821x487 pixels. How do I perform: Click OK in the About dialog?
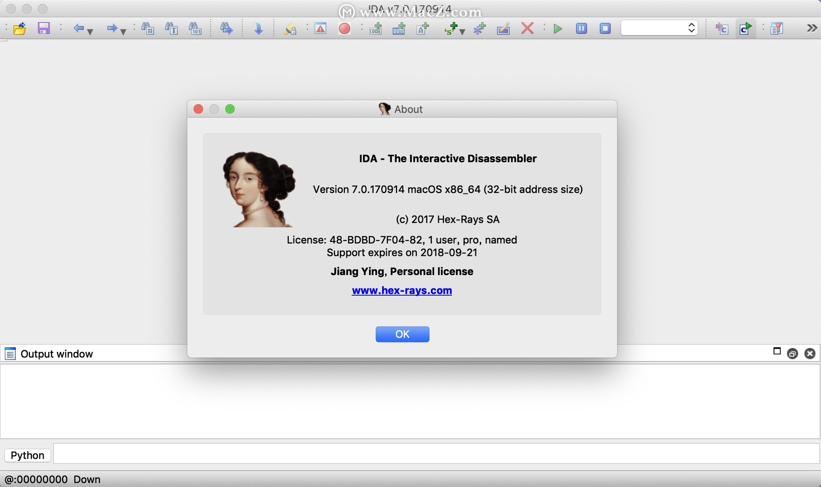pyautogui.click(x=402, y=334)
